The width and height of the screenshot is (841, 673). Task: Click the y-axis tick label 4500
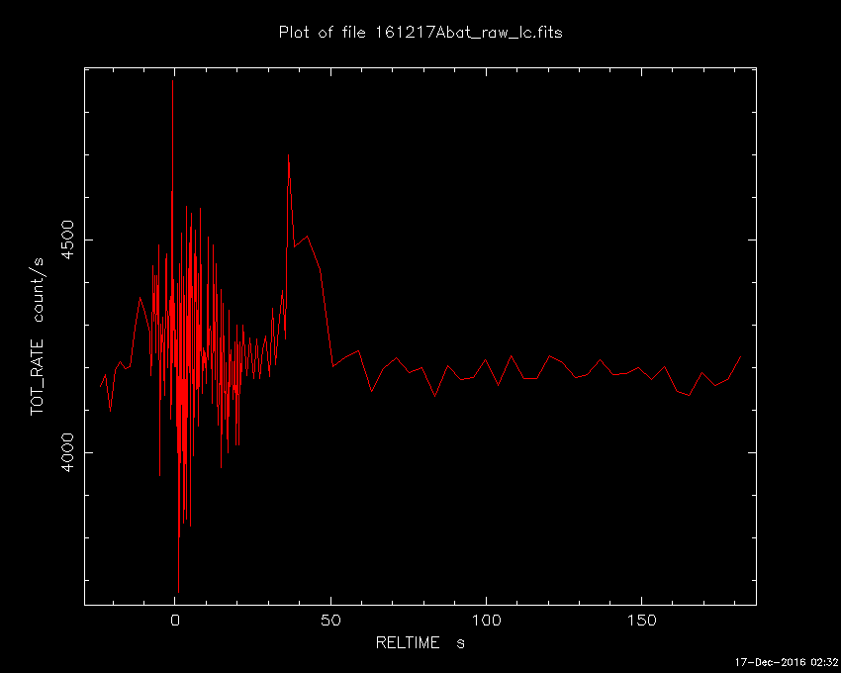67,240
